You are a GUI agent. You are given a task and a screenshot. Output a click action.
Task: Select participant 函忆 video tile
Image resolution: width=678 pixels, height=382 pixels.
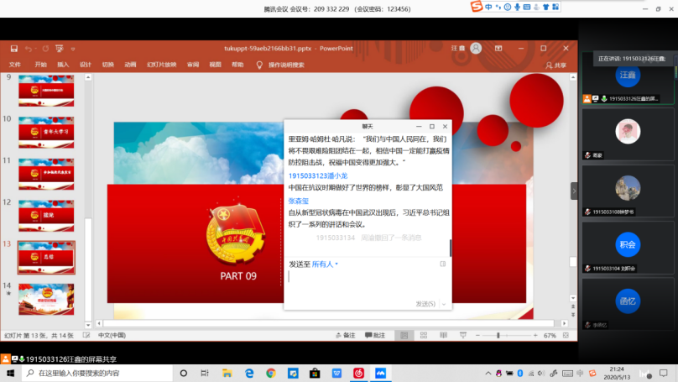[628, 304]
